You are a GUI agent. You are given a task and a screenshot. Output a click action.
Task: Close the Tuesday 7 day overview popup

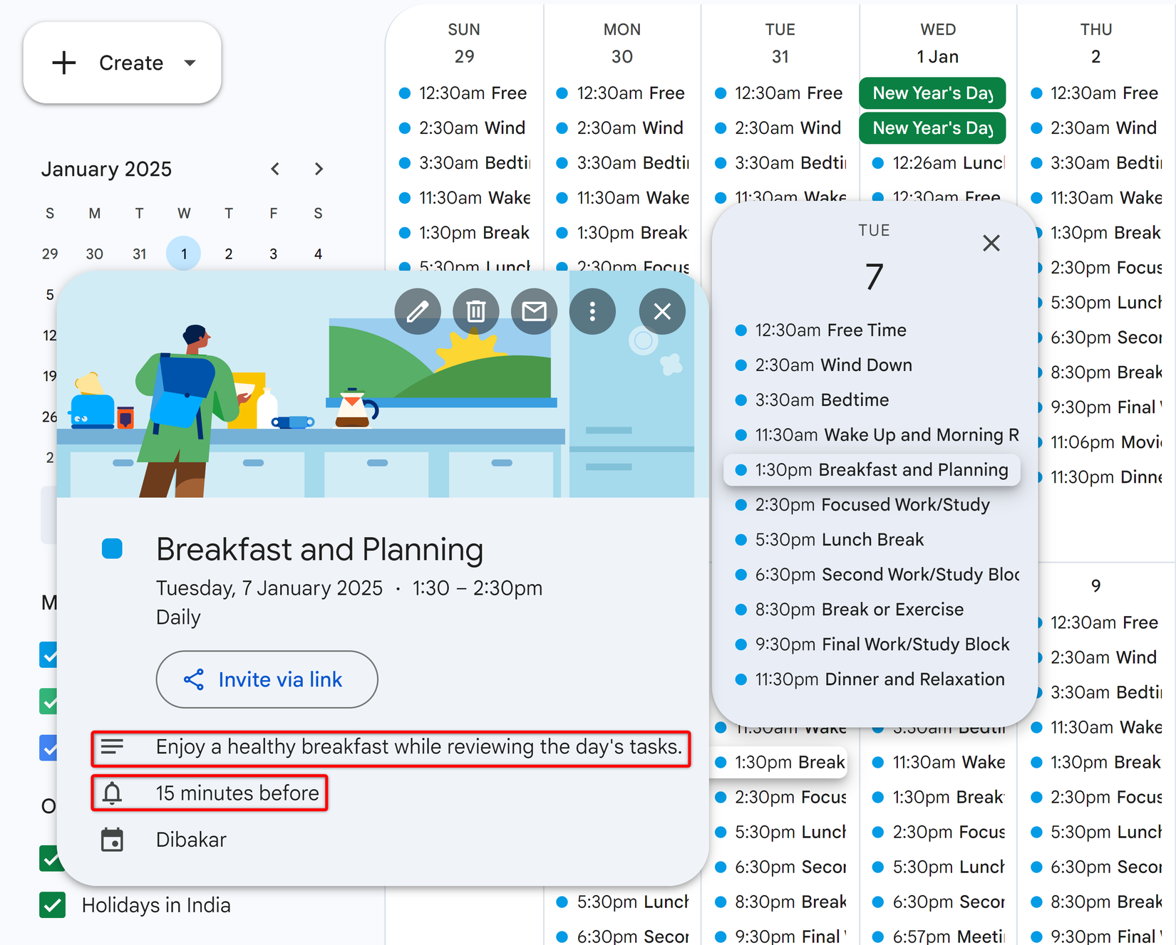click(x=991, y=243)
